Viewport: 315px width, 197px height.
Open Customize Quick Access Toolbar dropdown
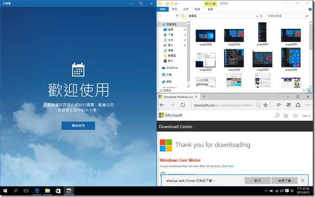pos(176,3)
